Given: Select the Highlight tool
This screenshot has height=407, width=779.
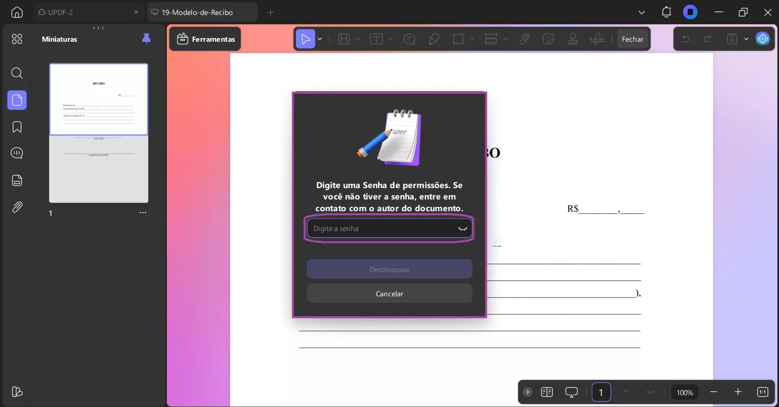Looking at the screenshot, I should (x=345, y=39).
